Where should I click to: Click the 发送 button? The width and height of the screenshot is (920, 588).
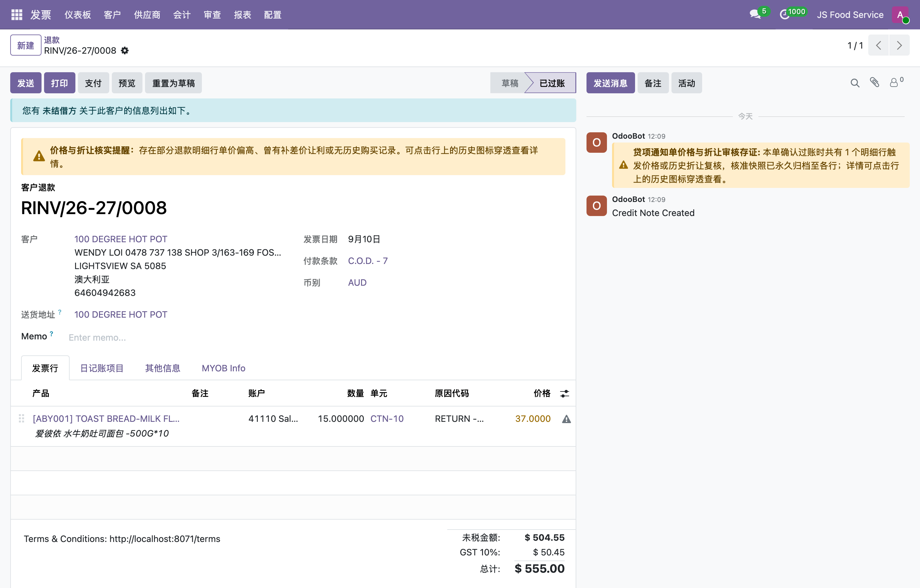tap(26, 83)
